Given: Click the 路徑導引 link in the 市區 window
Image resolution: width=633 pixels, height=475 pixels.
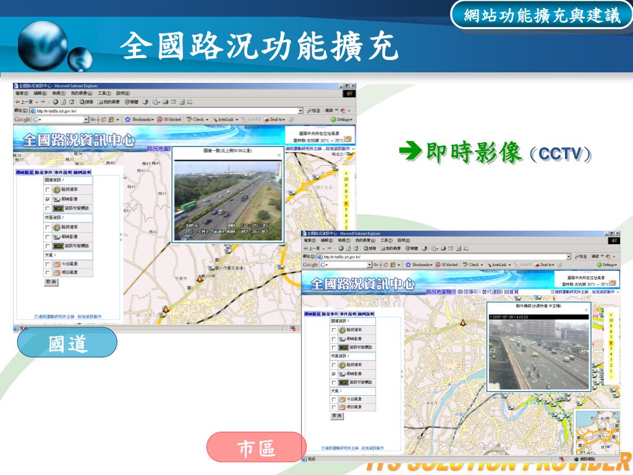Looking at the screenshot, I should pyautogui.click(x=469, y=292).
